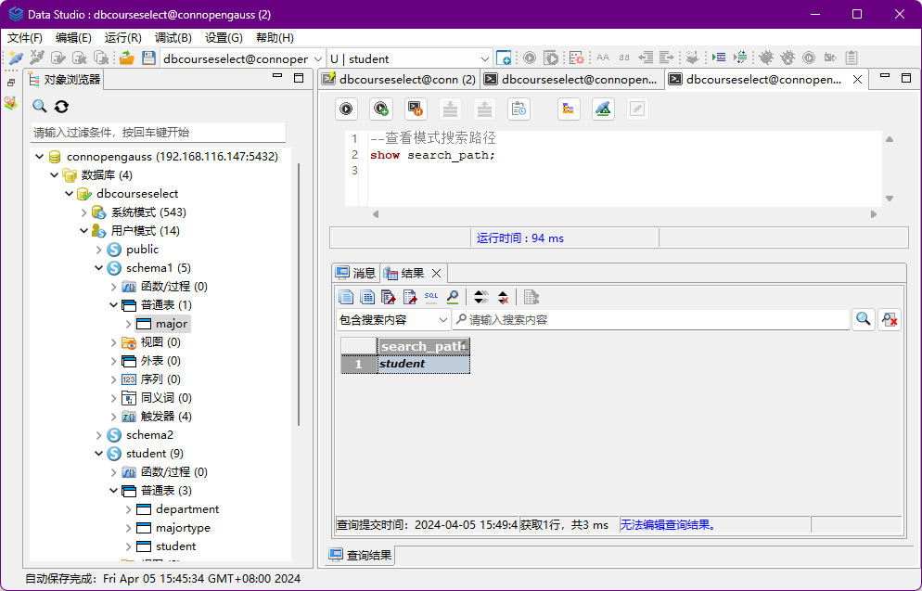Click the clipboard icon at the main toolbar's end

click(852, 58)
